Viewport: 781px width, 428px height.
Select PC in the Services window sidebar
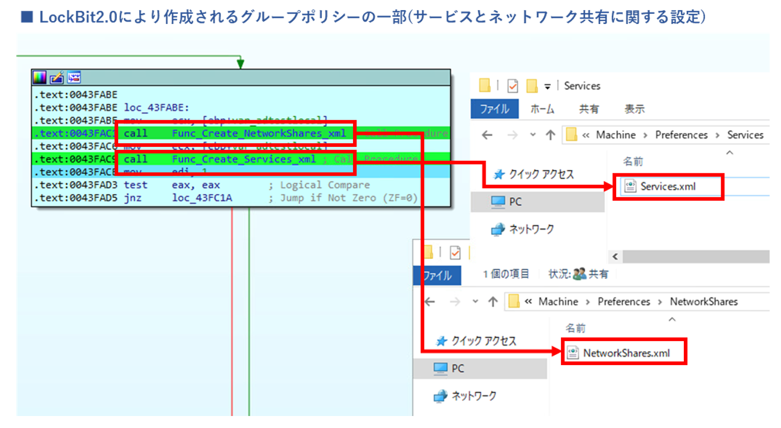pos(514,202)
